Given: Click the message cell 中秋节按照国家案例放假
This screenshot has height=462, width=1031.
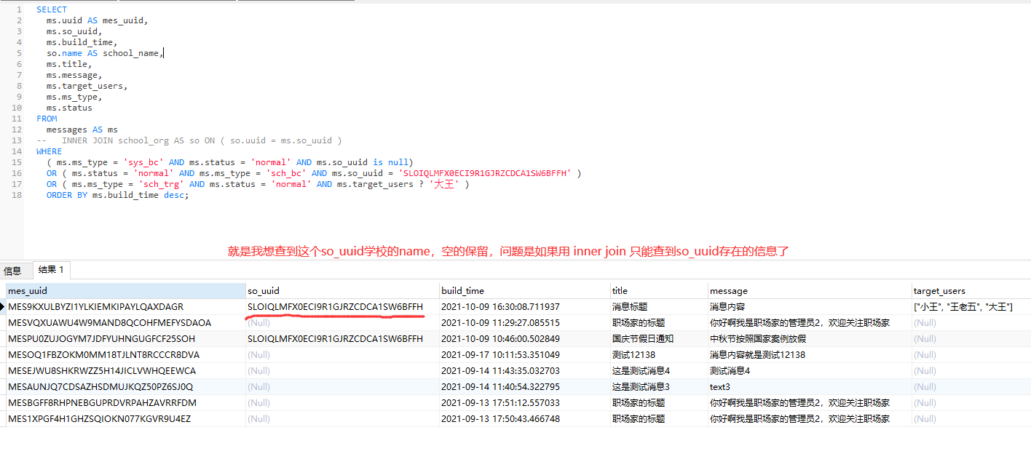Looking at the screenshot, I should click(810, 338).
